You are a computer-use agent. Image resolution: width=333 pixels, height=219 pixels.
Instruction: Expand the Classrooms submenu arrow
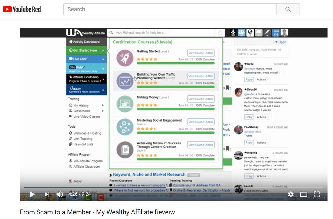pyautogui.click(x=103, y=111)
